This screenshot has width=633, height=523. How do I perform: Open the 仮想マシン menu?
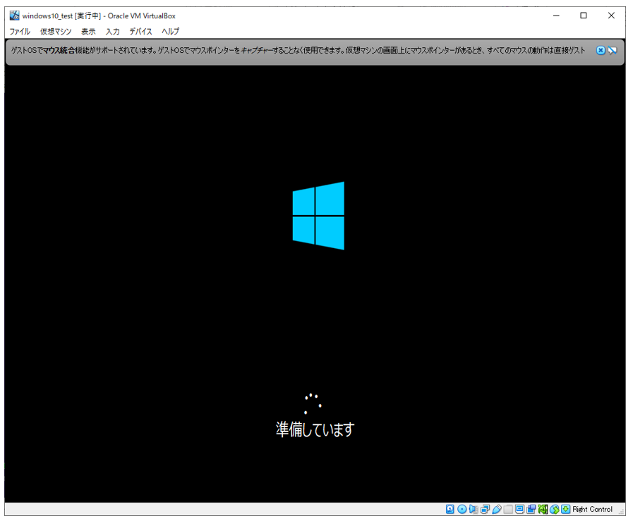tap(56, 32)
